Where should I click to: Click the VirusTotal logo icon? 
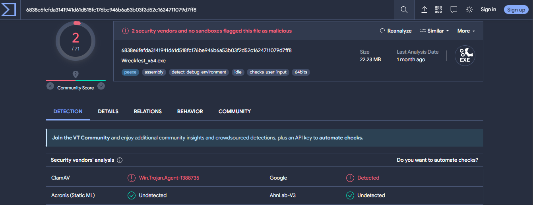[8, 10]
